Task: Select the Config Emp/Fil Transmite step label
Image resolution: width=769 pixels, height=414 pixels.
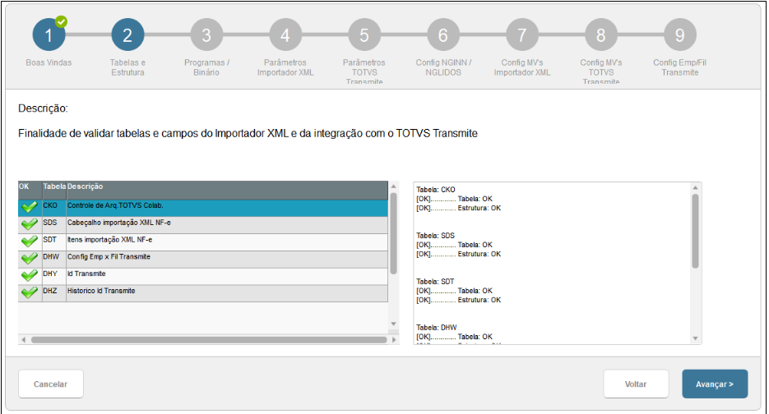Action: [679, 67]
